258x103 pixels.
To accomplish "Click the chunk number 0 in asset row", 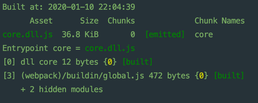I will (133, 35).
